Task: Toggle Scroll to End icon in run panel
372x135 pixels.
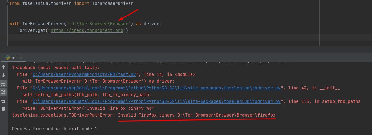Action: click(3, 92)
